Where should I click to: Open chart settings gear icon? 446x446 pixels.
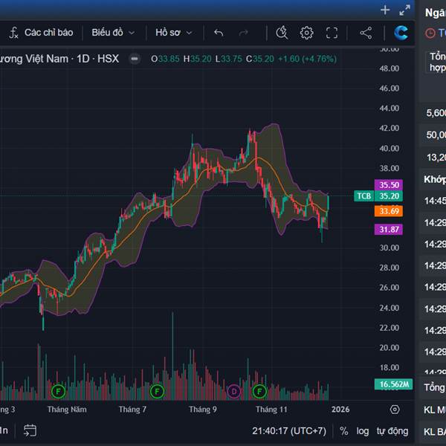[x=306, y=33]
